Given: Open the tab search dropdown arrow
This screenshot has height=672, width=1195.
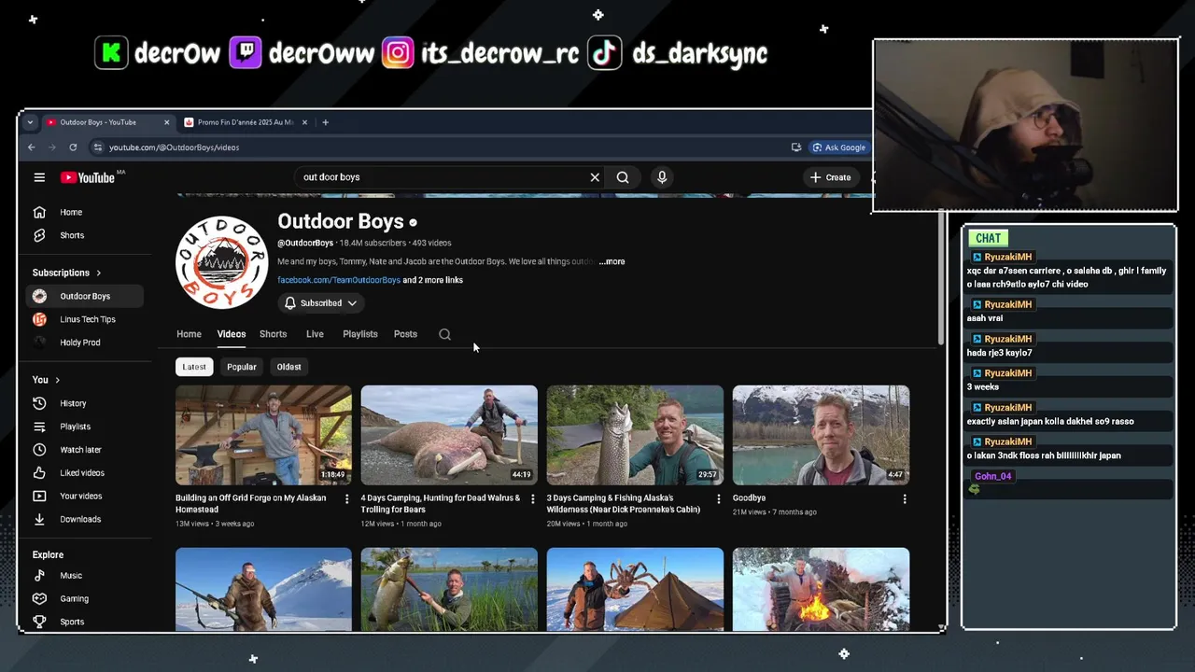Looking at the screenshot, I should (30, 122).
